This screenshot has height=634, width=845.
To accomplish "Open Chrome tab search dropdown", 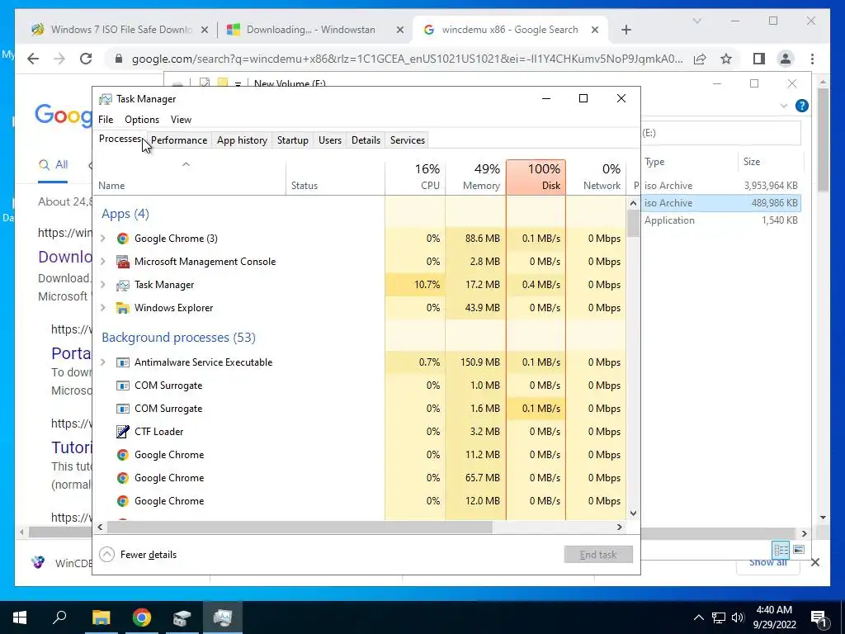I will 696,21.
